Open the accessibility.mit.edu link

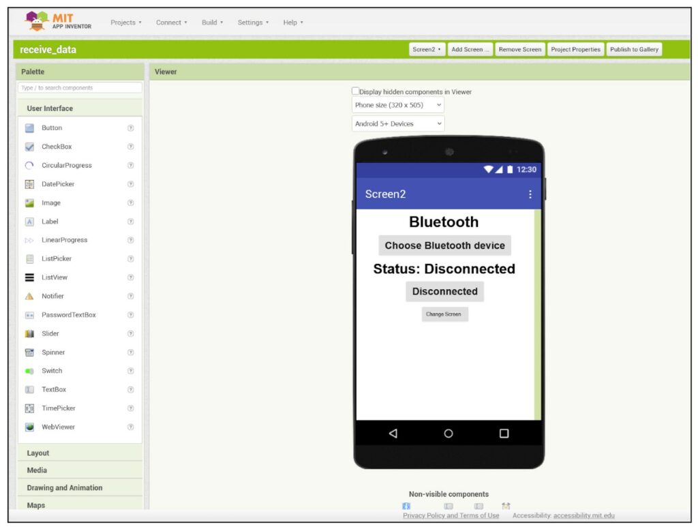click(x=583, y=515)
